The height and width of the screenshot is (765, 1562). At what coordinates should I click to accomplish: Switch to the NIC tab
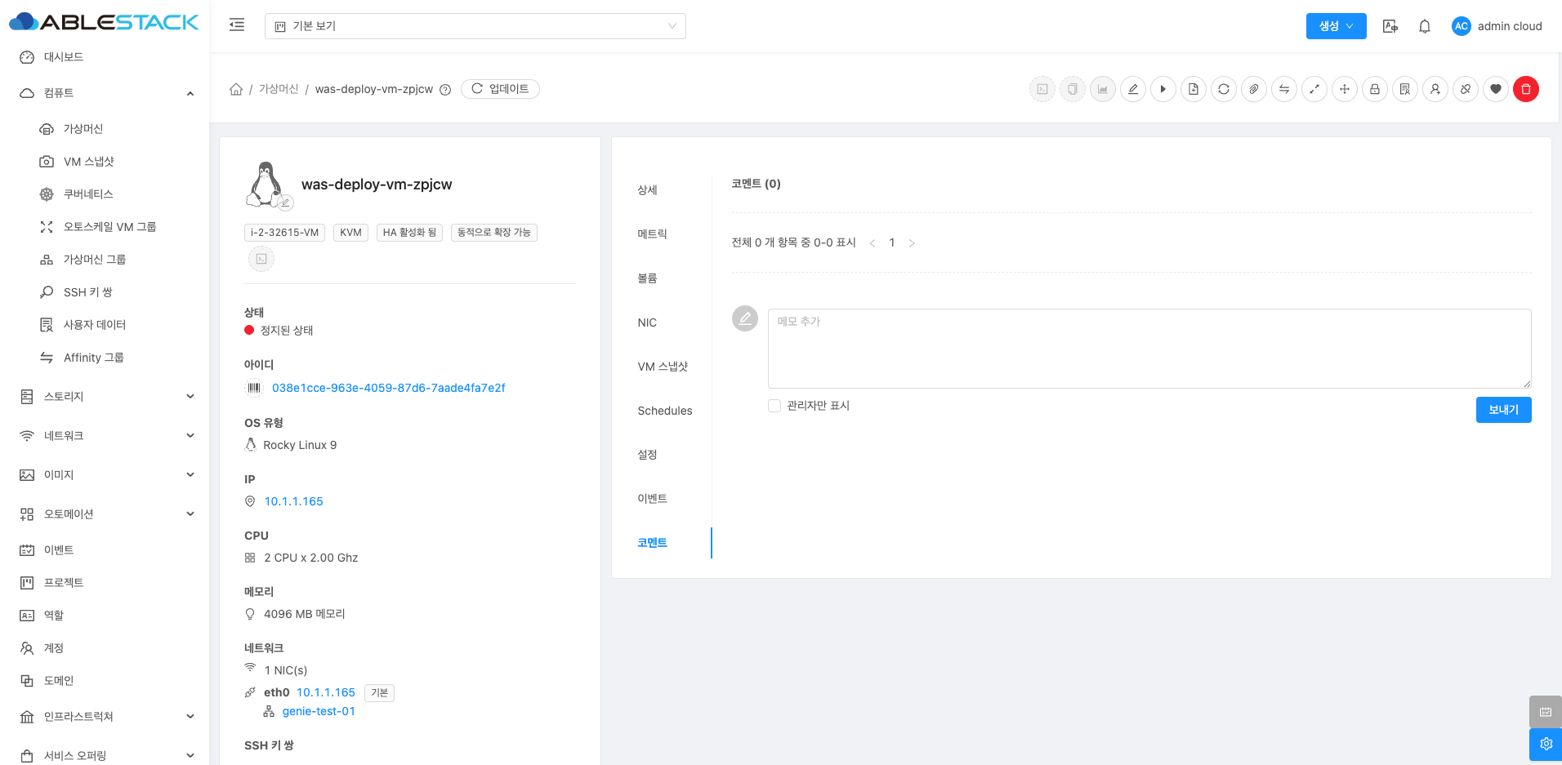point(647,322)
